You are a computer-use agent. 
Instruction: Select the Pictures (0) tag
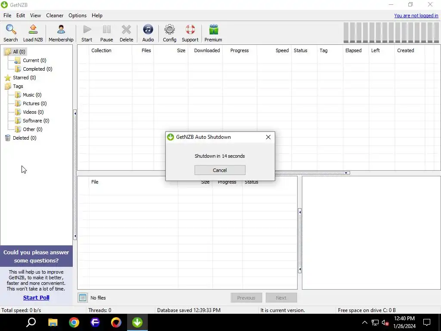coord(34,103)
